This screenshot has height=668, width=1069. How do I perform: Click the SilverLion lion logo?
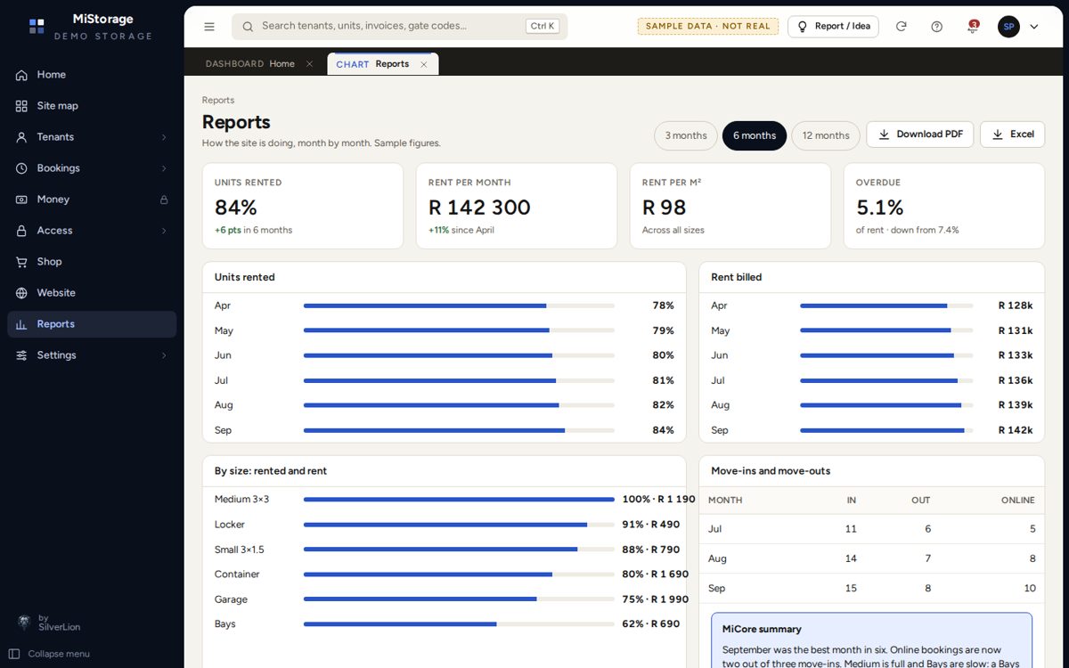pos(24,622)
